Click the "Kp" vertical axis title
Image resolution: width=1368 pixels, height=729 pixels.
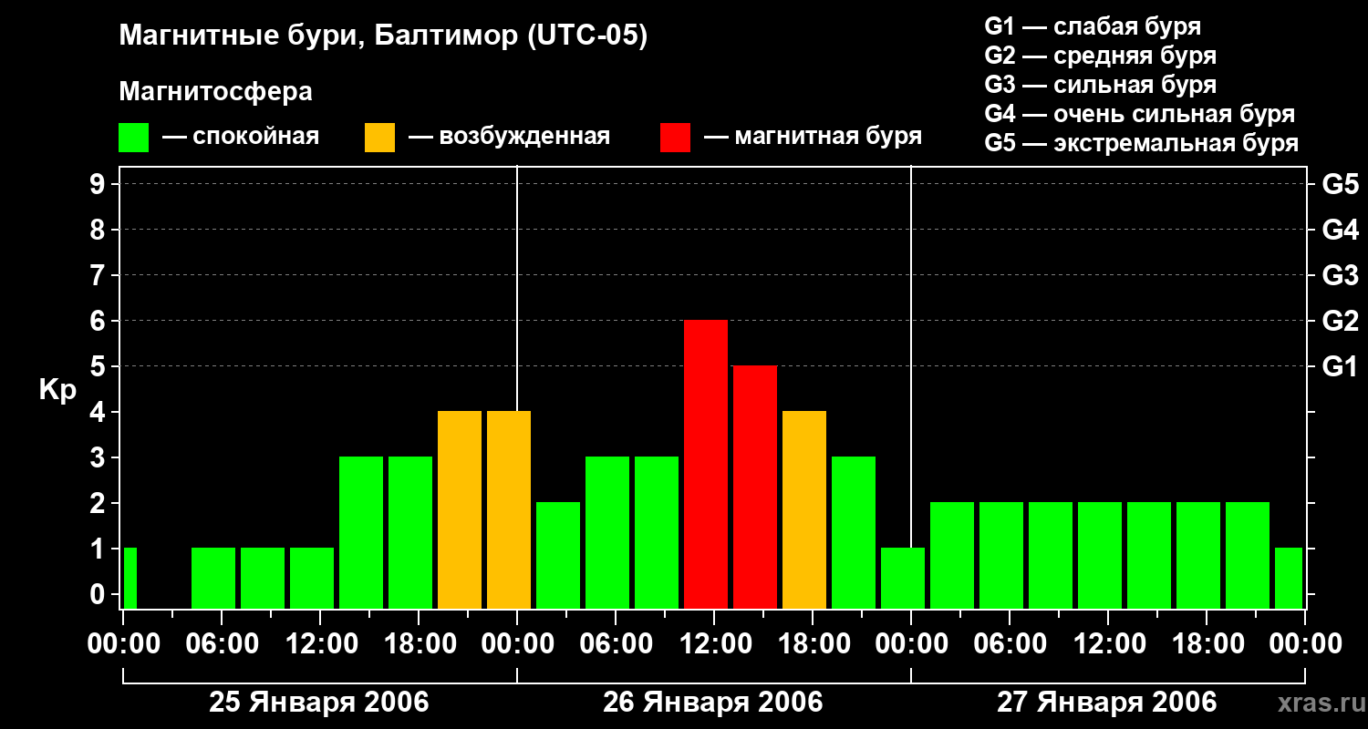click(57, 390)
